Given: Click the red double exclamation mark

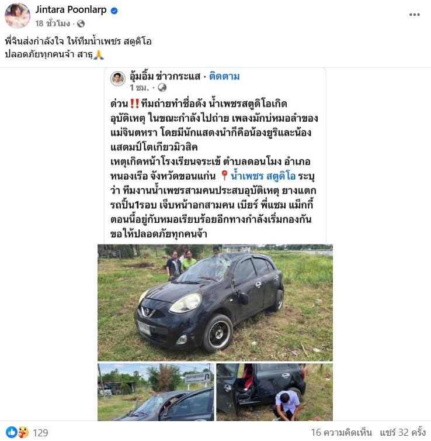Looking at the screenshot, I should [134, 104].
